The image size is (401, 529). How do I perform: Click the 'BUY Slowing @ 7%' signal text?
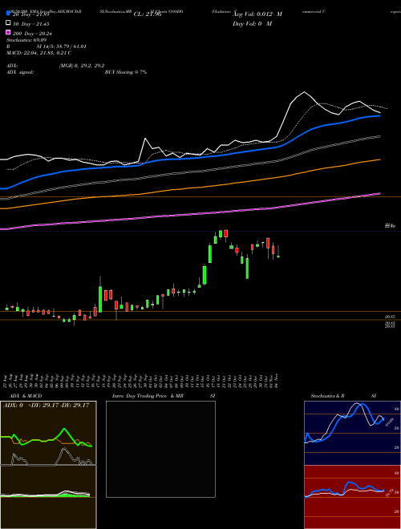[x=126, y=72]
